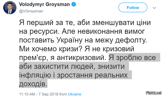Open Volodymyr Groysman's profile avatar photo
The height and width of the screenshot is (96, 163).
(x=10, y=8)
